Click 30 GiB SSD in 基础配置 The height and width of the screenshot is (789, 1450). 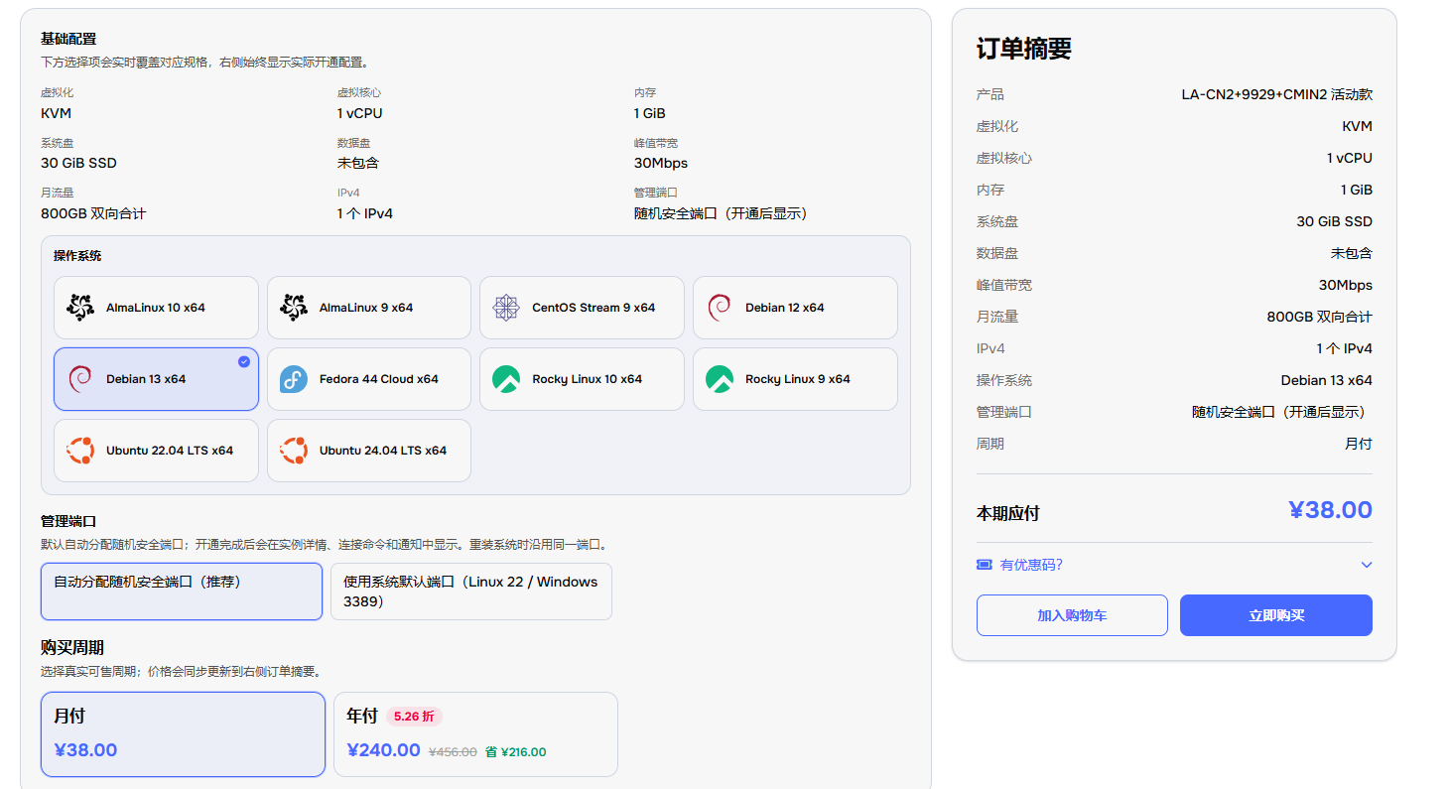pyautogui.click(x=78, y=163)
